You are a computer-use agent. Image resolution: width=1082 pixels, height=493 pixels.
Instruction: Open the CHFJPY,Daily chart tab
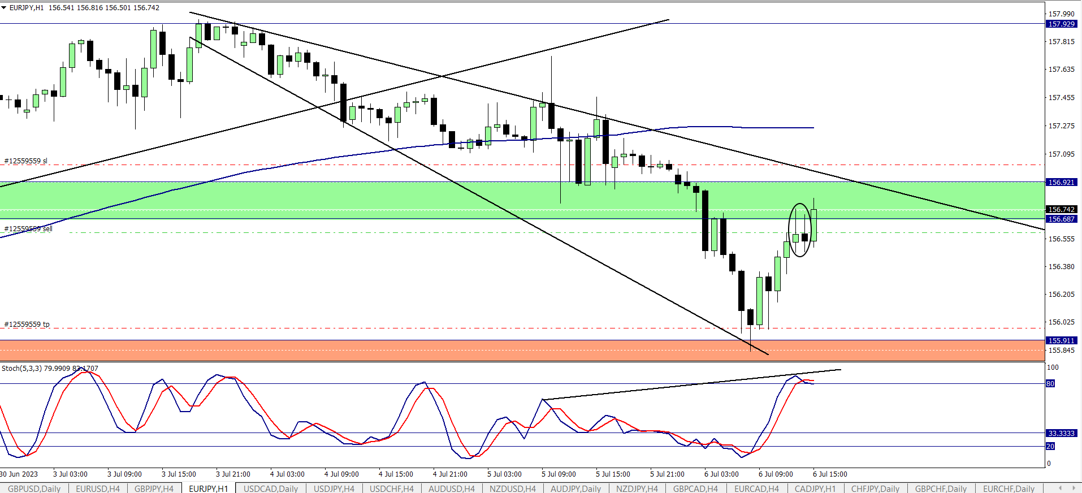tap(876, 488)
